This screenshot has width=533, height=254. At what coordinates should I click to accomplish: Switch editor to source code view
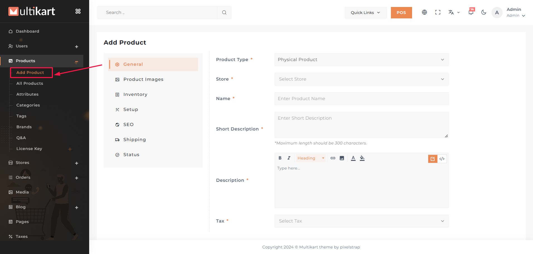442,159
